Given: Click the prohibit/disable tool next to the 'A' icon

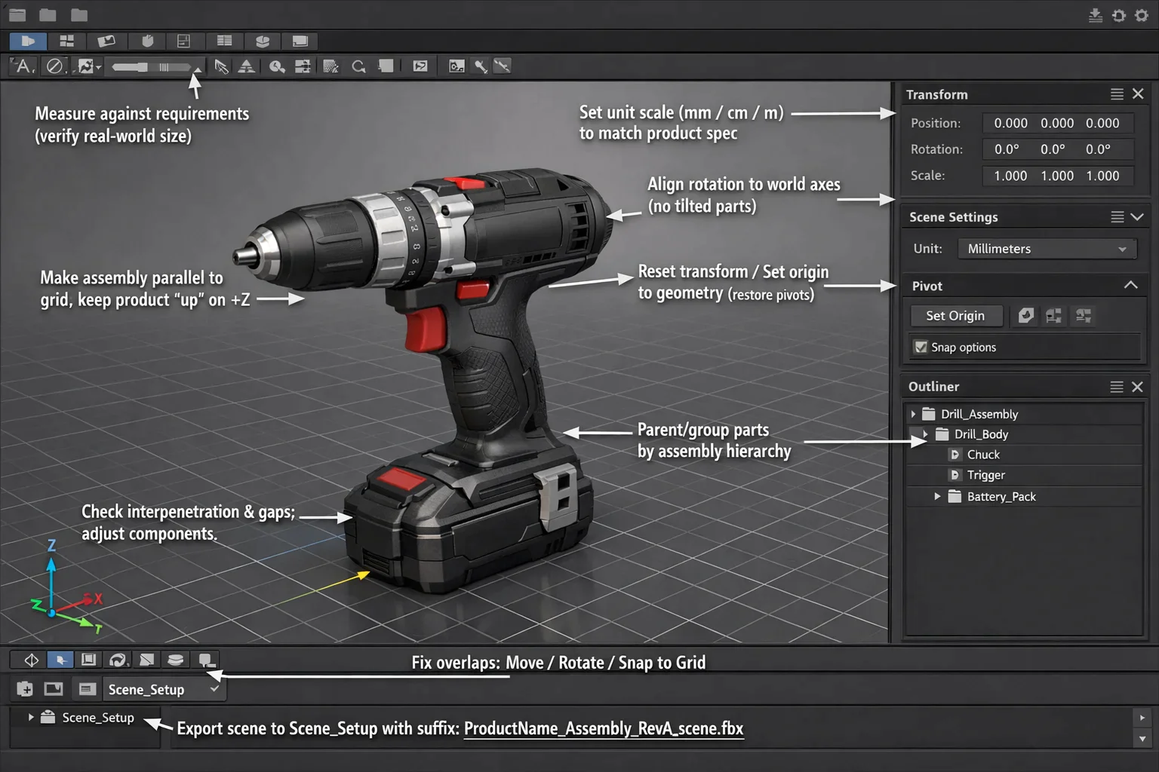Looking at the screenshot, I should tap(54, 66).
